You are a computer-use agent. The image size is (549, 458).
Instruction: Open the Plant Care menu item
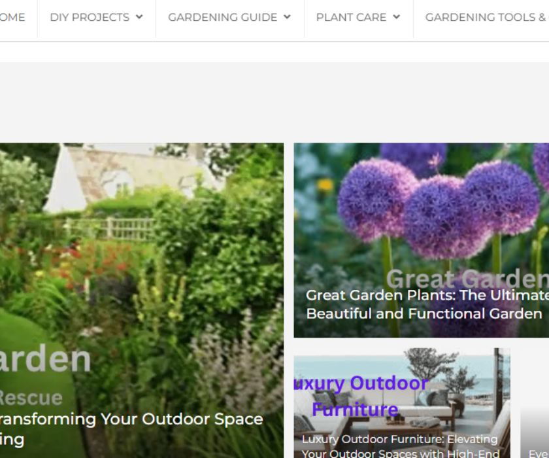(351, 17)
